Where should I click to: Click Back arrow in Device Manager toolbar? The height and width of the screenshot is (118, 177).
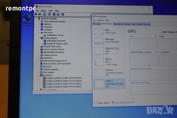tap(36, 14)
